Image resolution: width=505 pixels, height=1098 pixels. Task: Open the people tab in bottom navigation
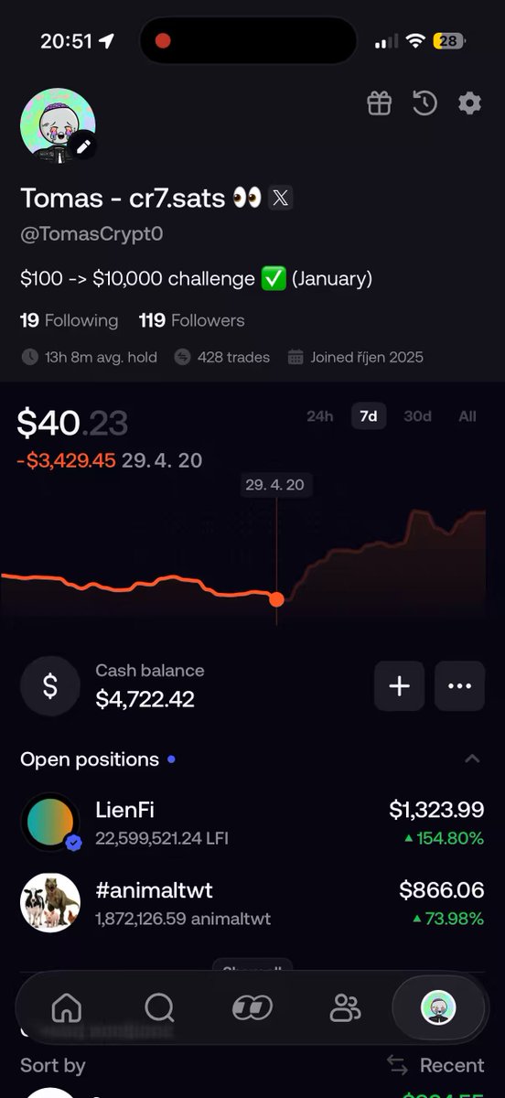[x=345, y=1008]
